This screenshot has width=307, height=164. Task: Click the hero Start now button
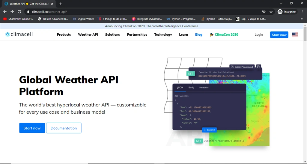[32, 128]
